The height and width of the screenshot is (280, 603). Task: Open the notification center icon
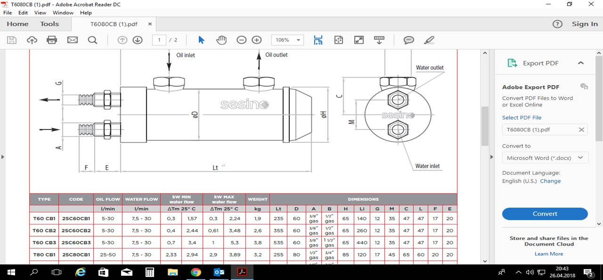coord(588,272)
